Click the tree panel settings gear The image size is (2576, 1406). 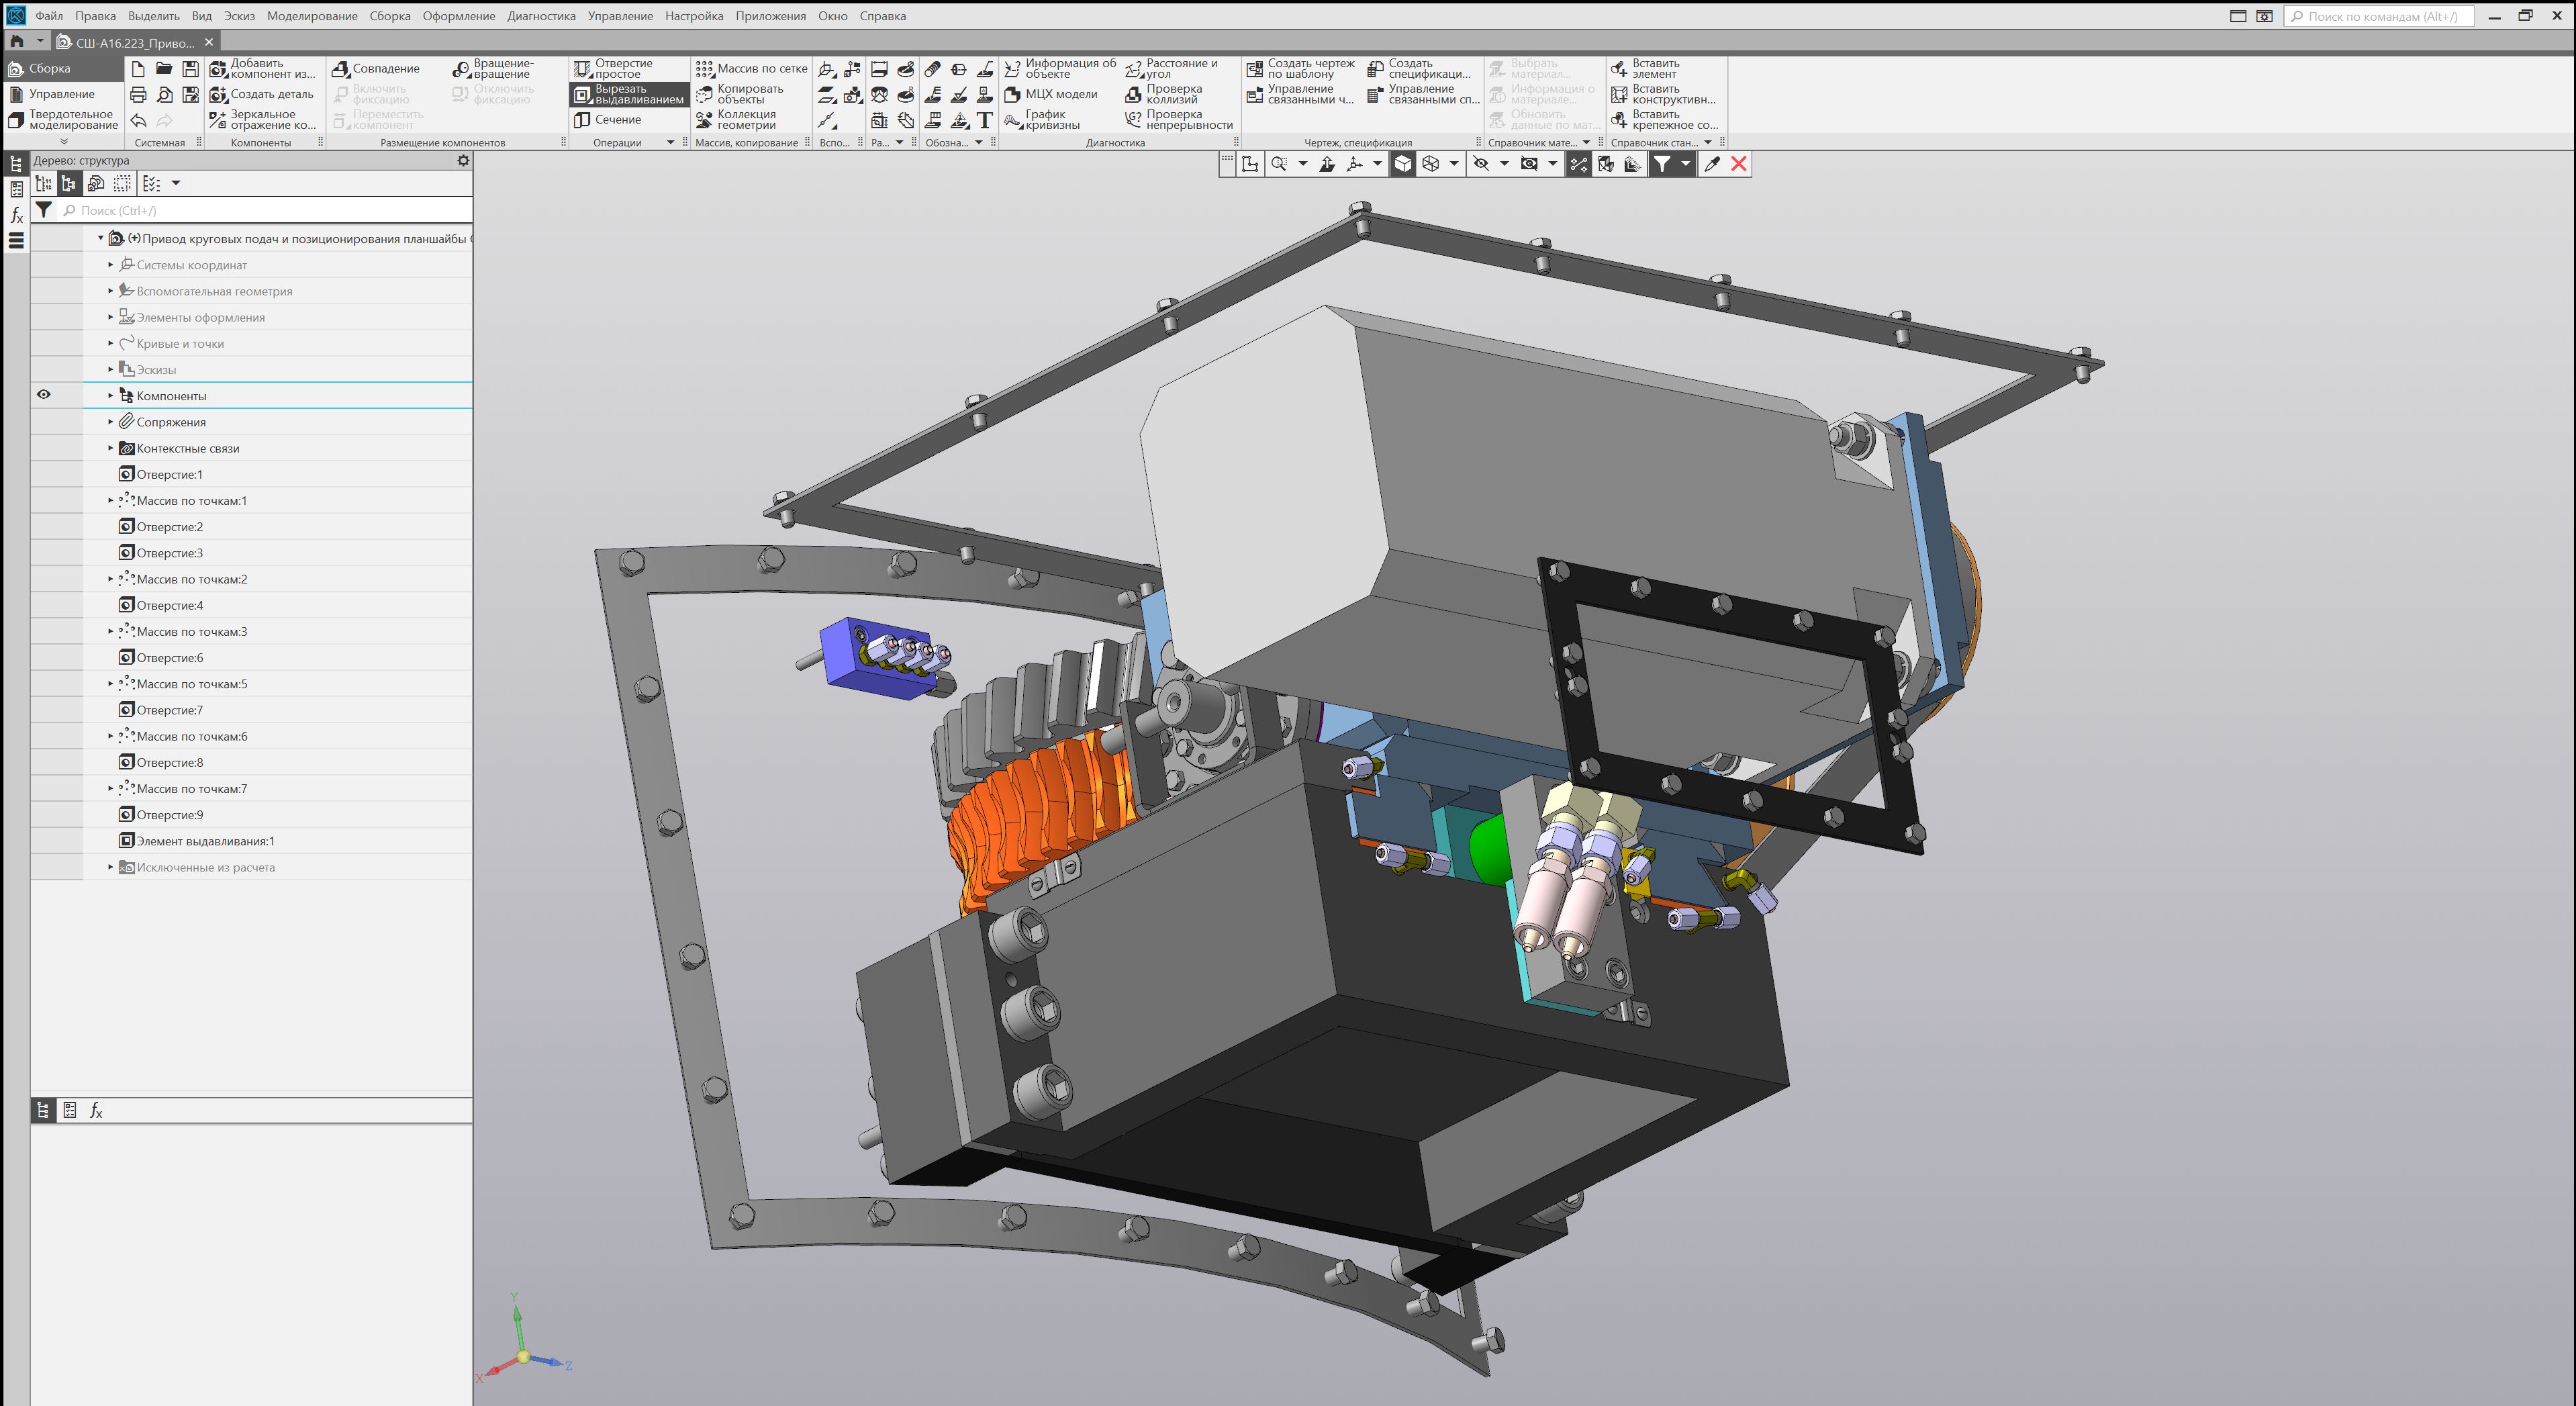(x=463, y=160)
